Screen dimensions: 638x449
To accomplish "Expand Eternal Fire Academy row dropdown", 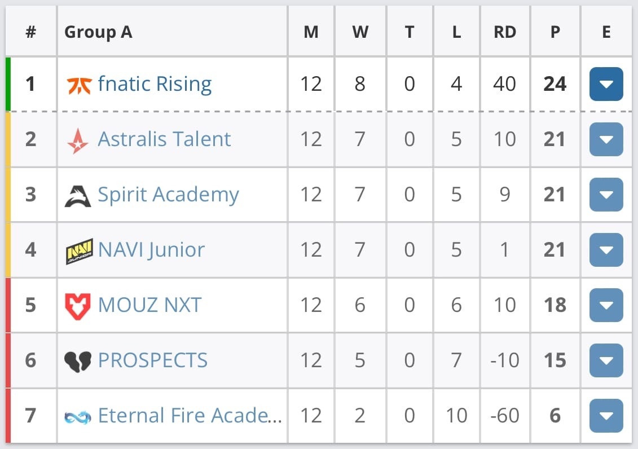I will 606,416.
